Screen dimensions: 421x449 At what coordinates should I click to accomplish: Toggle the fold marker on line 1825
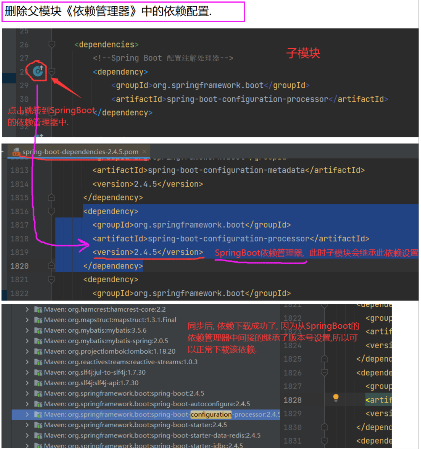pos(325,359)
